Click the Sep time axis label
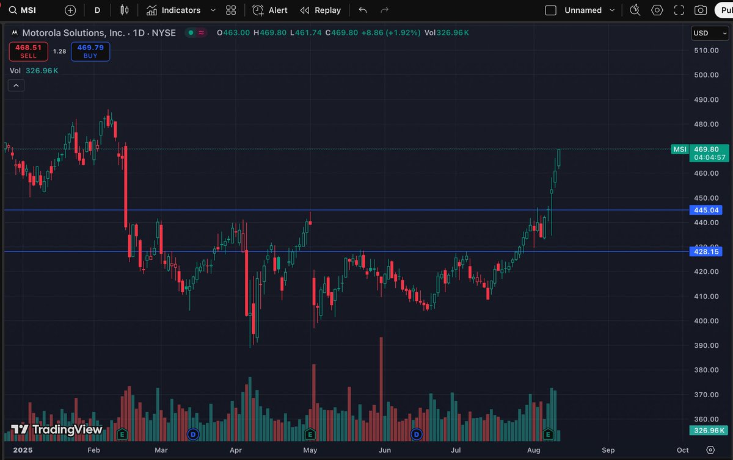 click(608, 450)
